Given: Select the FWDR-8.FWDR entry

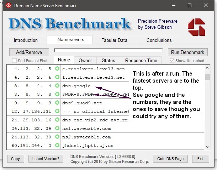Looking at the screenshot, I should tap(95, 94).
